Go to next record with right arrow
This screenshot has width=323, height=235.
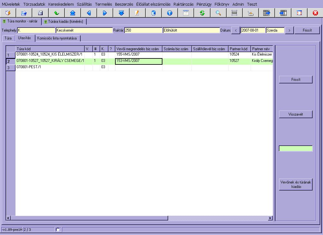105,13
